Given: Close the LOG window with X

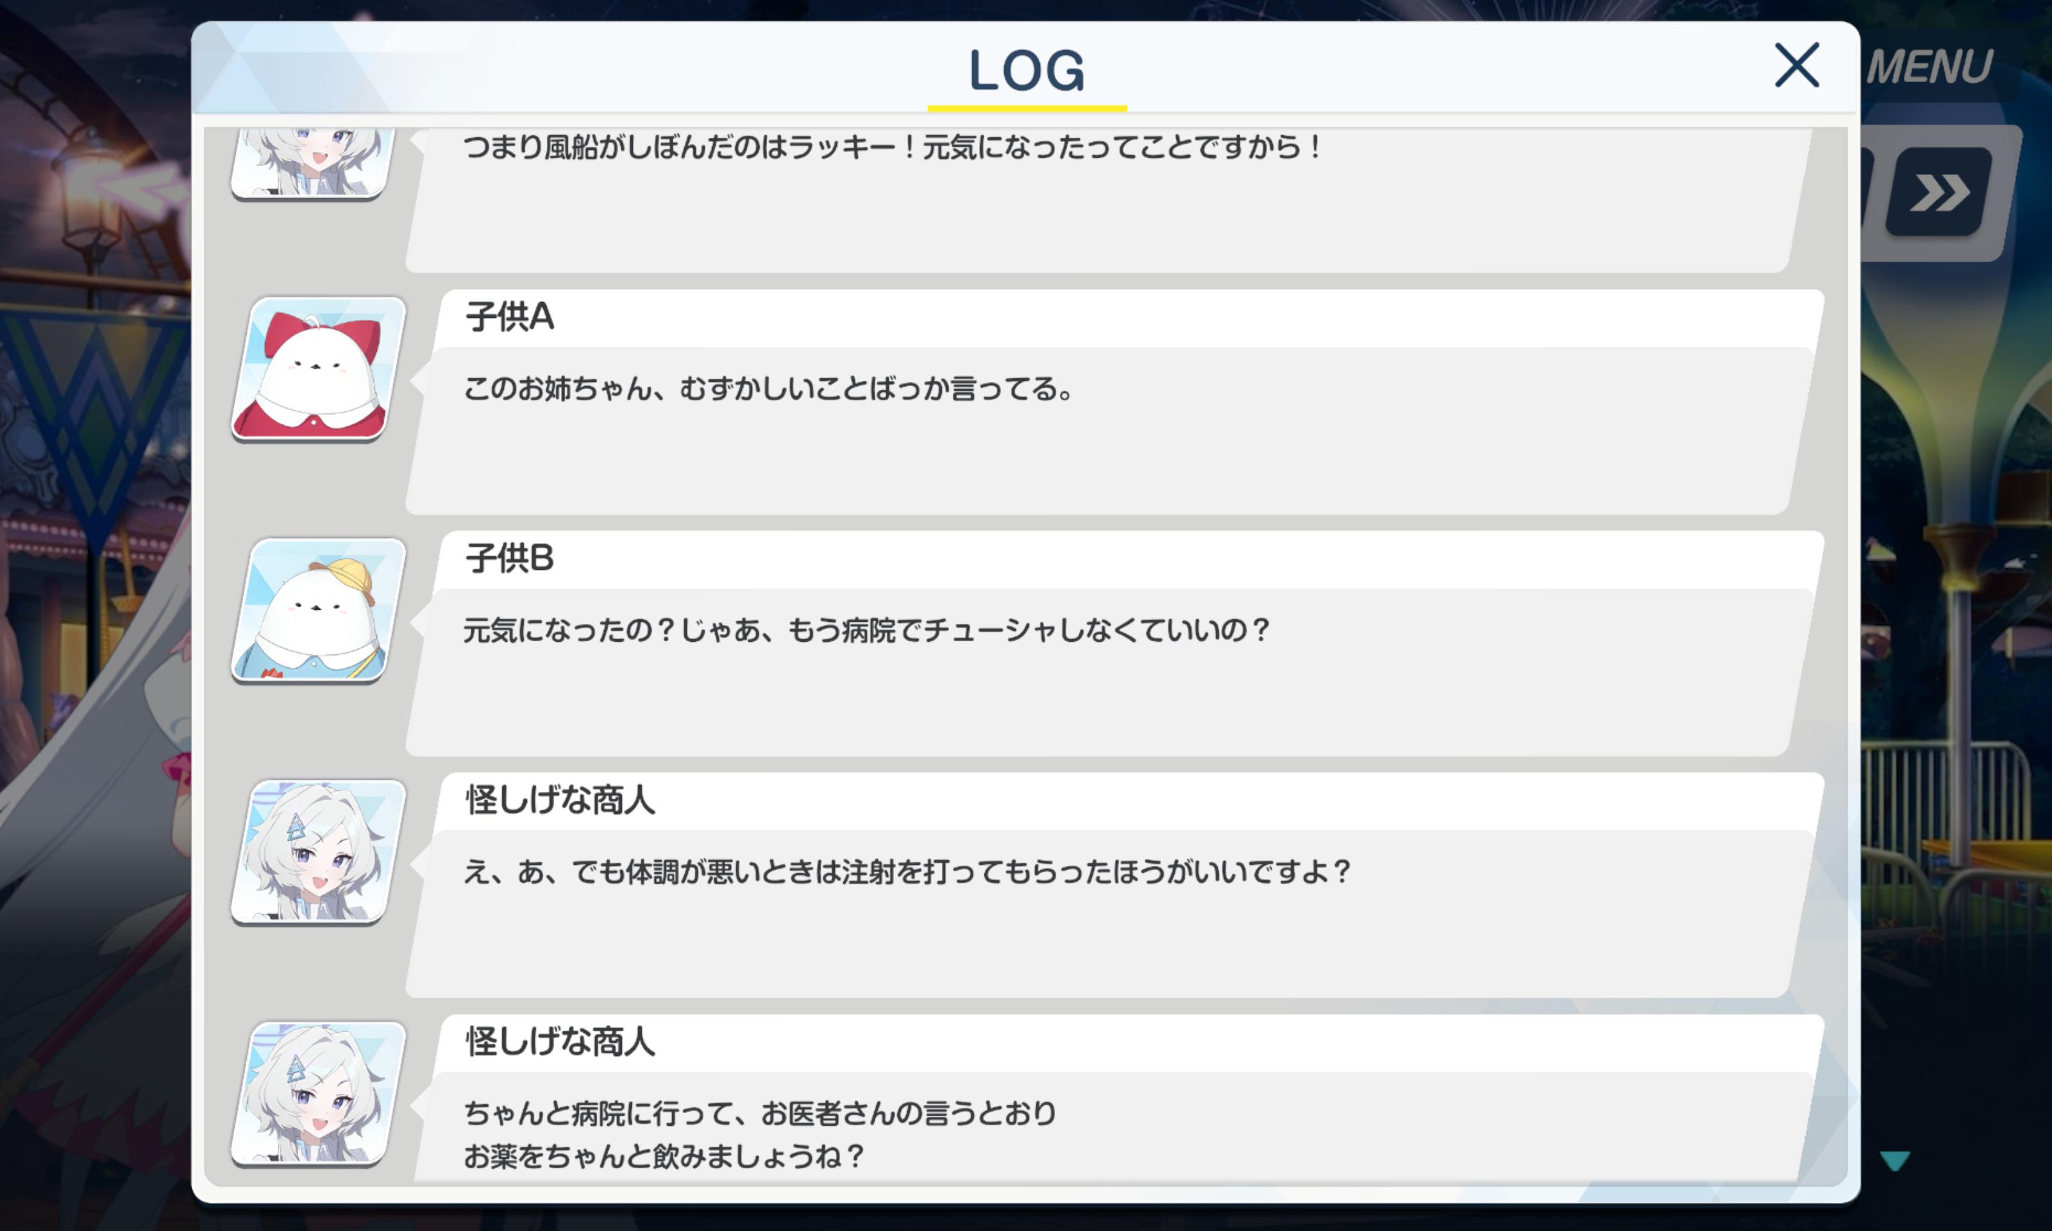Looking at the screenshot, I should pyautogui.click(x=1797, y=65).
